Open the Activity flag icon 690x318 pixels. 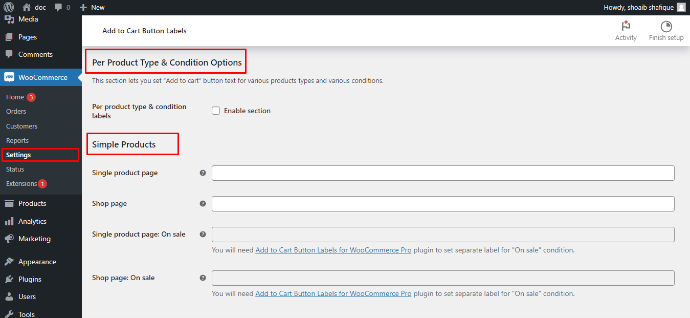pyautogui.click(x=626, y=27)
